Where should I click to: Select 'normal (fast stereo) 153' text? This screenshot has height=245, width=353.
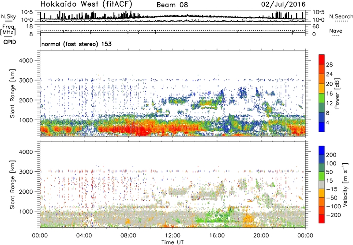pyautogui.click(x=76, y=44)
